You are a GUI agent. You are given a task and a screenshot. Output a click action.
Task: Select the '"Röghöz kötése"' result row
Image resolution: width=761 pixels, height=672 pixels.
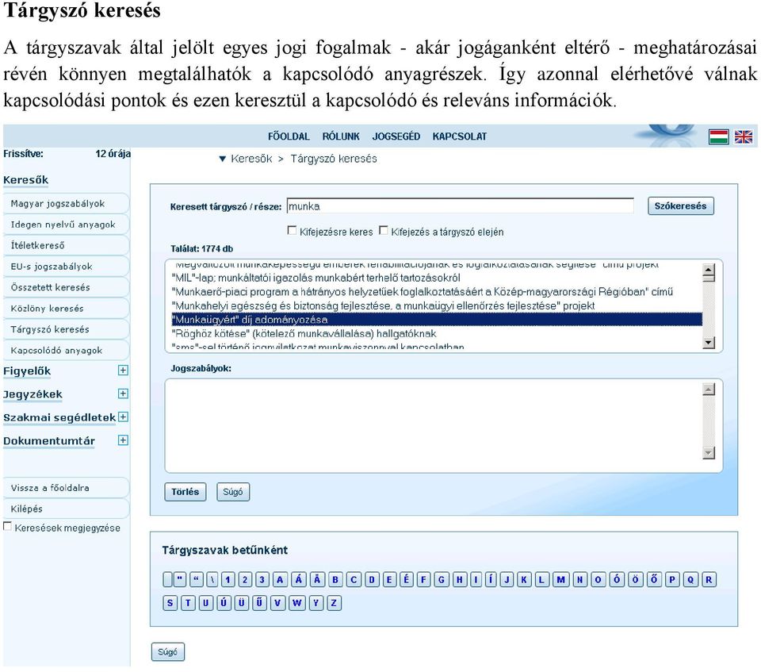[437, 334]
